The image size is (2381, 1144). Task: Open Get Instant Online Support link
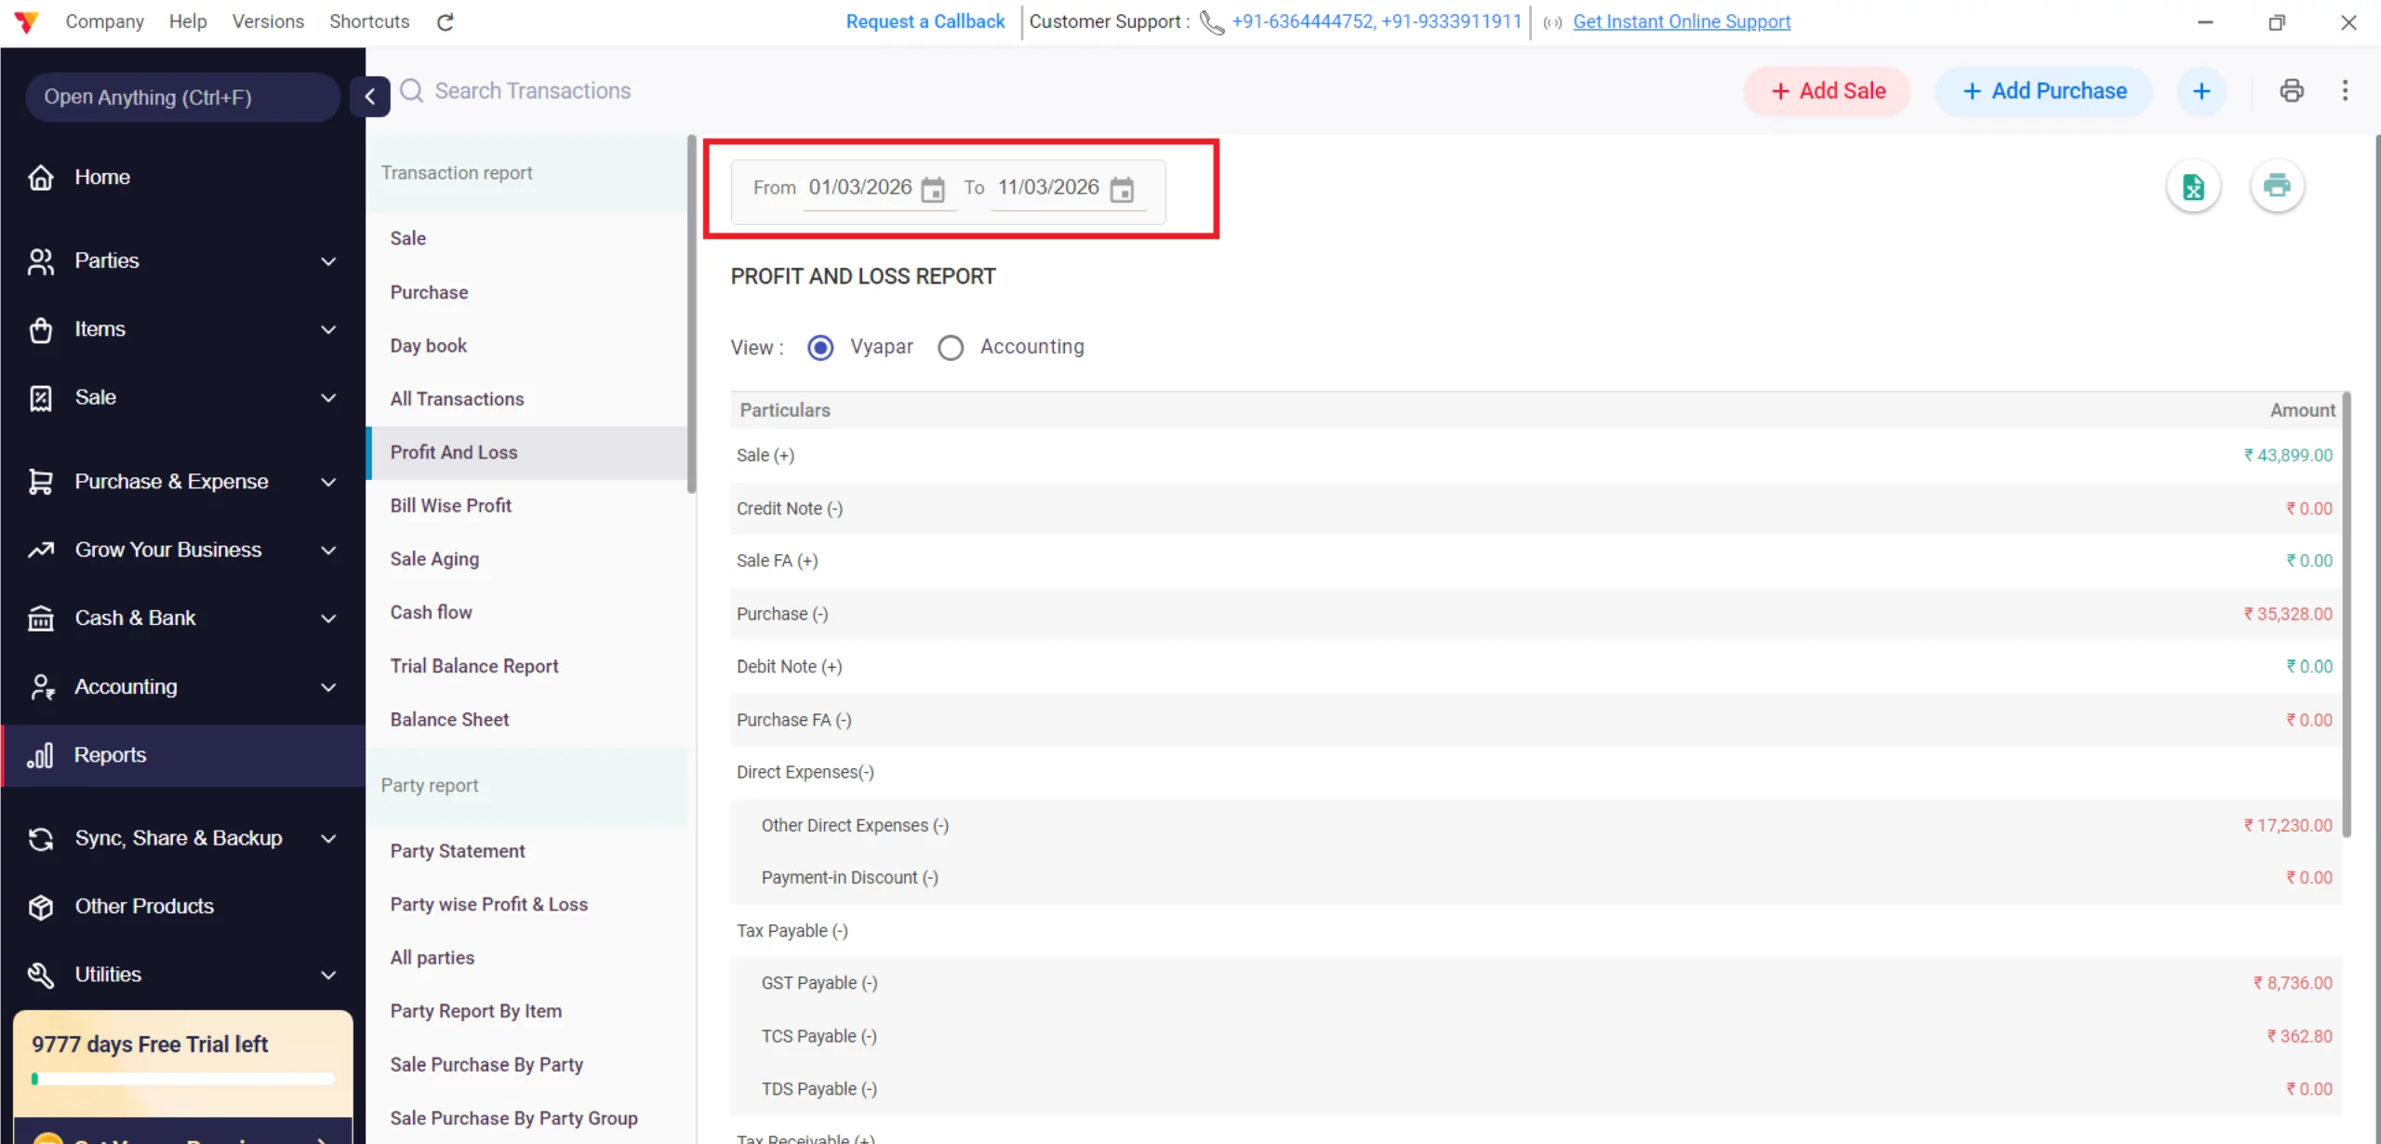coord(1681,21)
